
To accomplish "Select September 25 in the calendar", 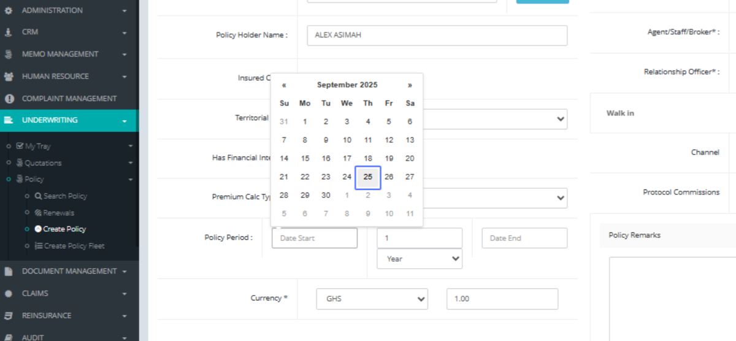I will coord(368,177).
